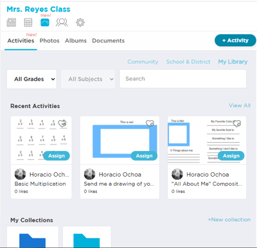Click the + Activity button
Viewport: 257px width, 248px height.
click(235, 40)
